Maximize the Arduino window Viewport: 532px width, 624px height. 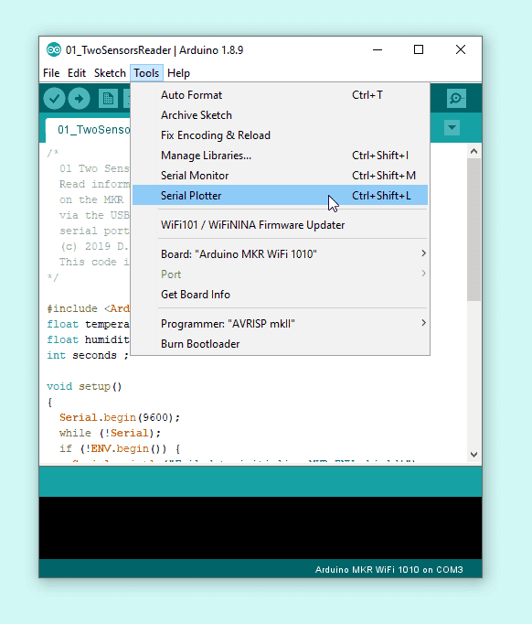[419, 49]
